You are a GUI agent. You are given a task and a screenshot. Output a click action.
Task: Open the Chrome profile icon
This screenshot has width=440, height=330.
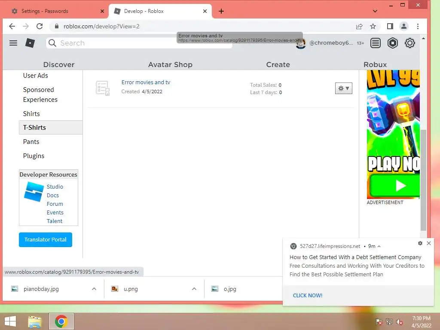tap(404, 26)
